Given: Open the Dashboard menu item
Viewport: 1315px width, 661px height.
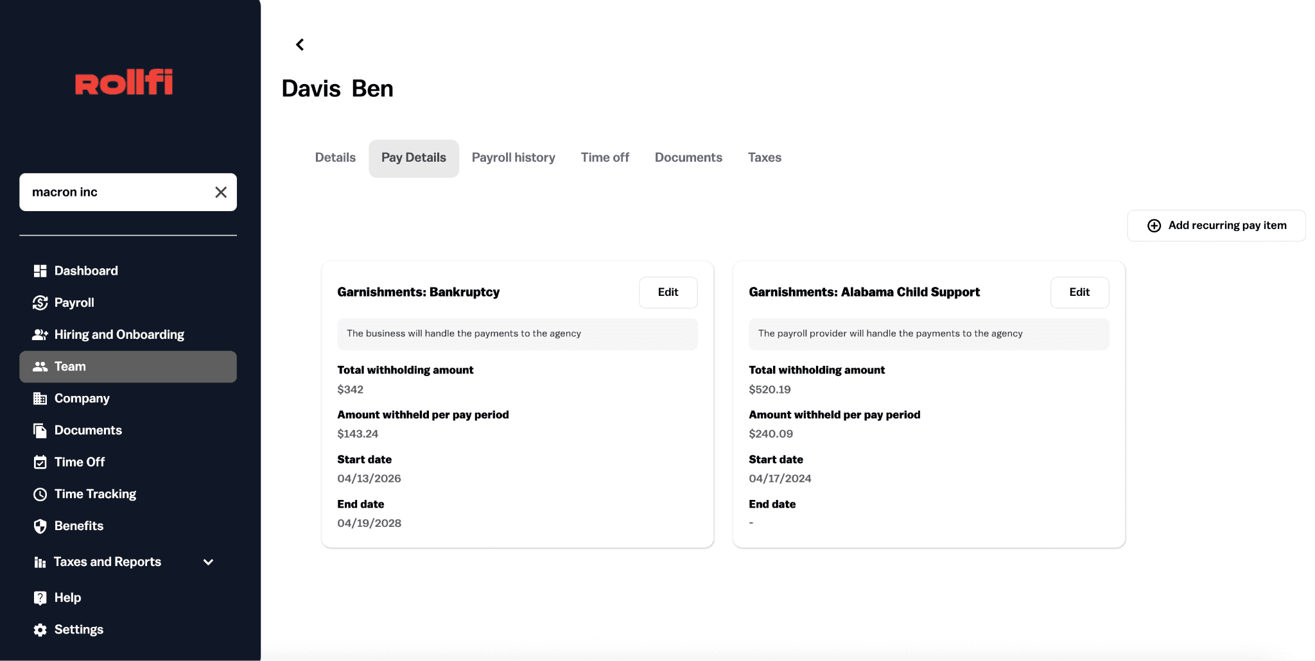Looking at the screenshot, I should [128, 271].
